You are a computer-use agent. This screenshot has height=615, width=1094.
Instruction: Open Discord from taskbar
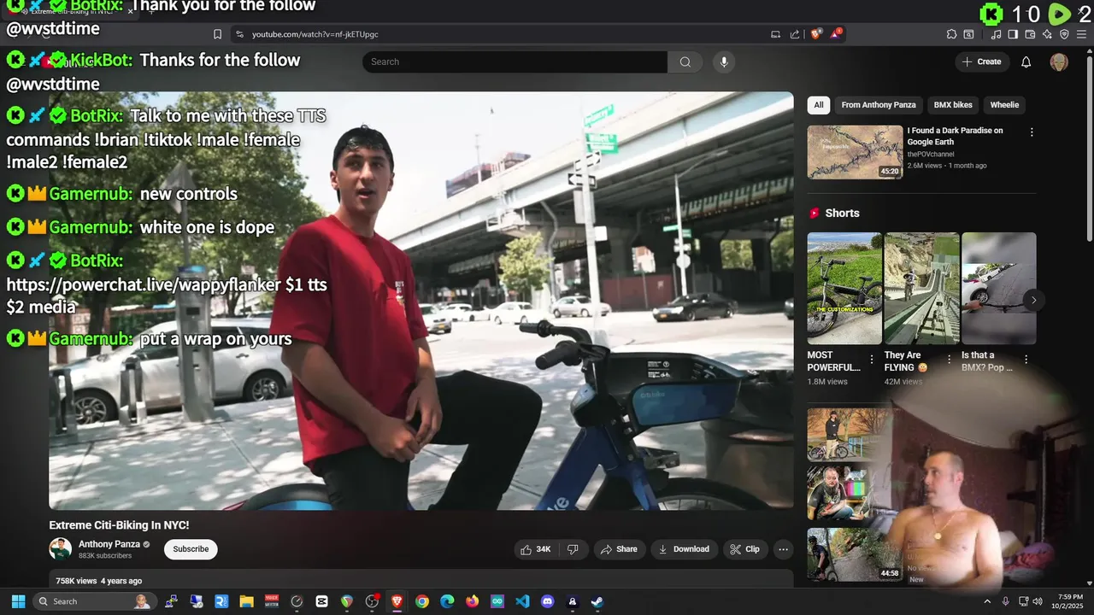coord(548,601)
